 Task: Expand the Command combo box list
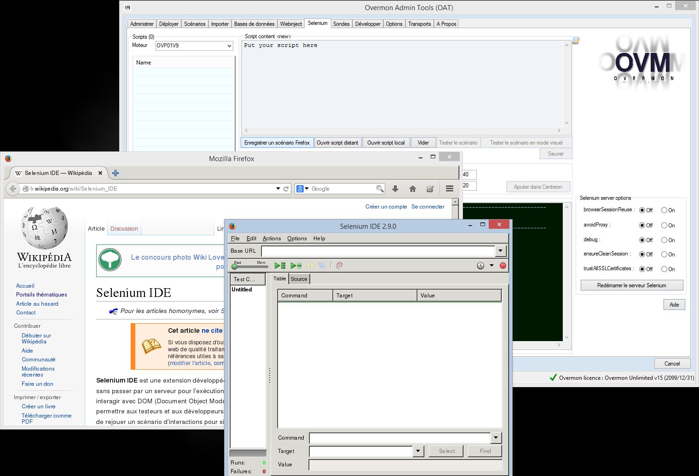click(x=496, y=438)
